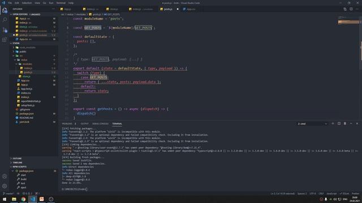This screenshot has height=203, width=362.
Task: Open the Source Control view
Action: tap(5, 30)
